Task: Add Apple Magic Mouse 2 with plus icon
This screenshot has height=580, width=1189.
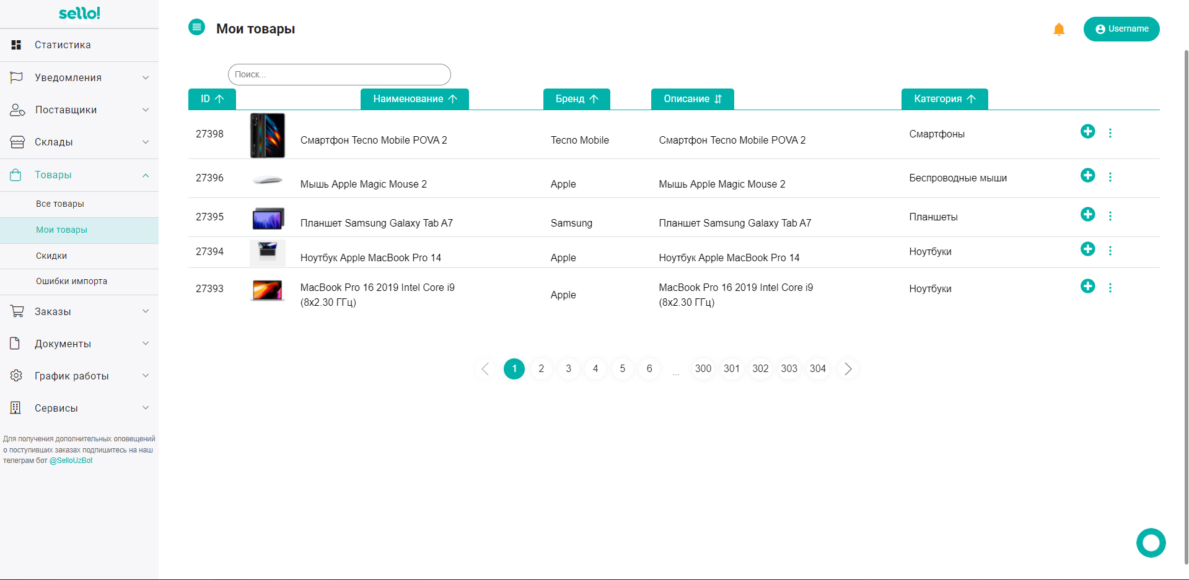Action: pos(1087,175)
